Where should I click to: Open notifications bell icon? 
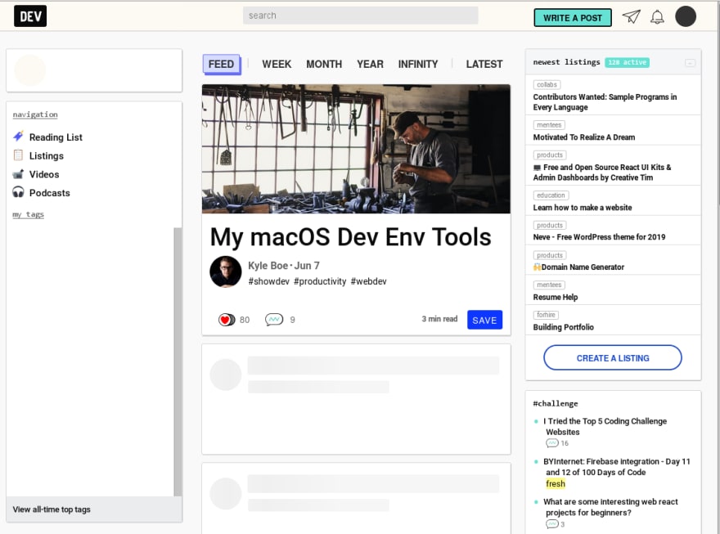(657, 17)
